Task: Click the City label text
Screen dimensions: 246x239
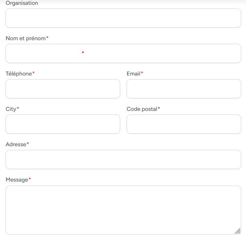Action: point(11,109)
